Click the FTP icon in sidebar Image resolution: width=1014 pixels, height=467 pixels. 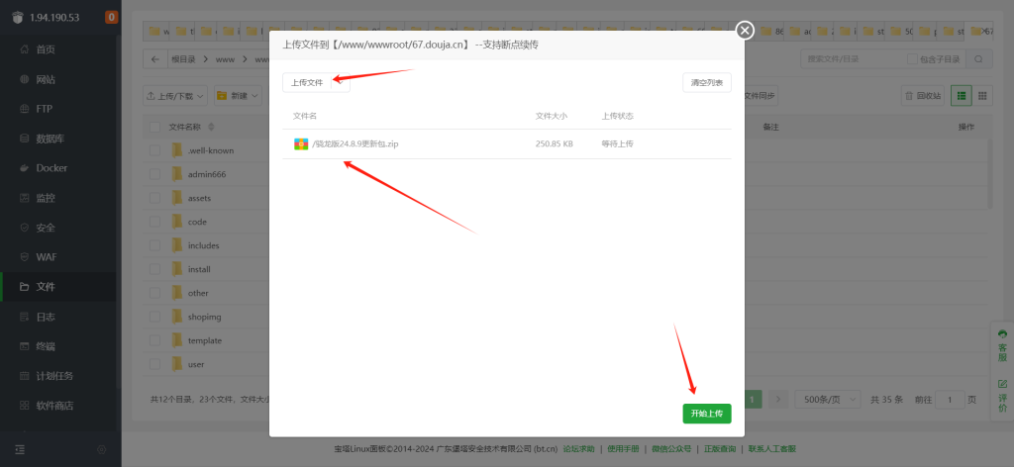coord(25,109)
